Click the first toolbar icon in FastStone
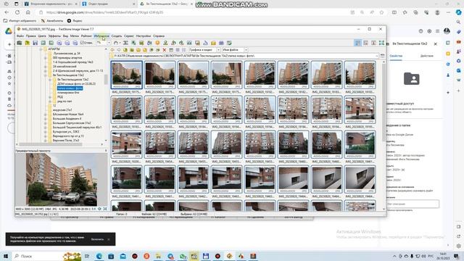464x261 pixels. pos(20,43)
